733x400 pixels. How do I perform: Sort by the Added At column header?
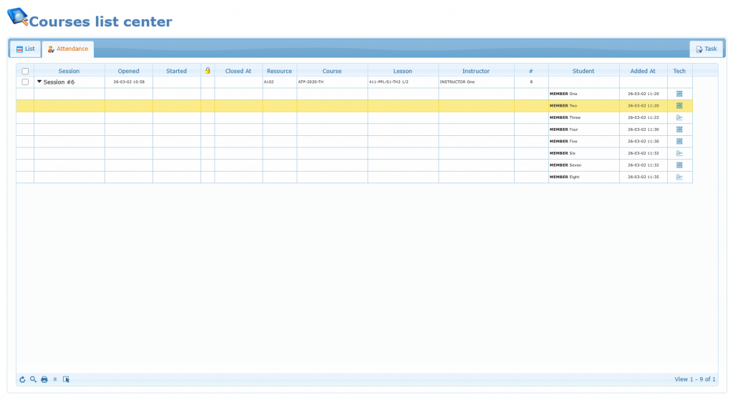pos(643,71)
